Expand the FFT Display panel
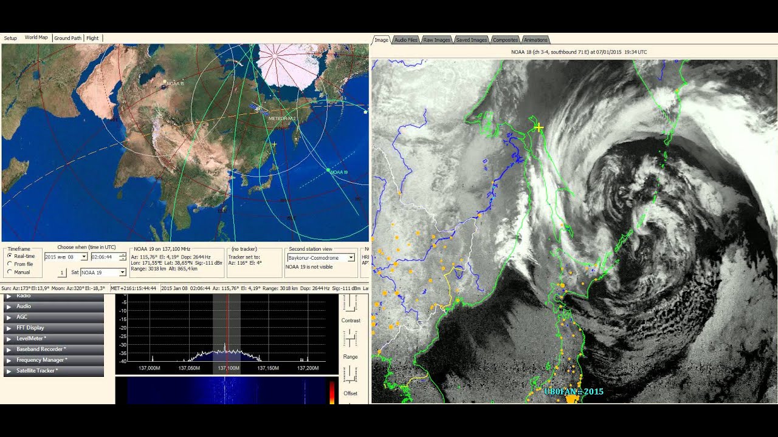 point(53,328)
